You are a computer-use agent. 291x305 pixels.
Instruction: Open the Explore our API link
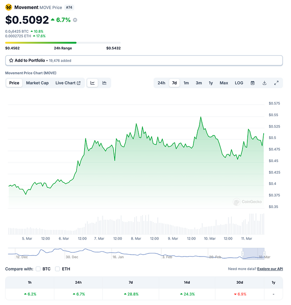270,269
